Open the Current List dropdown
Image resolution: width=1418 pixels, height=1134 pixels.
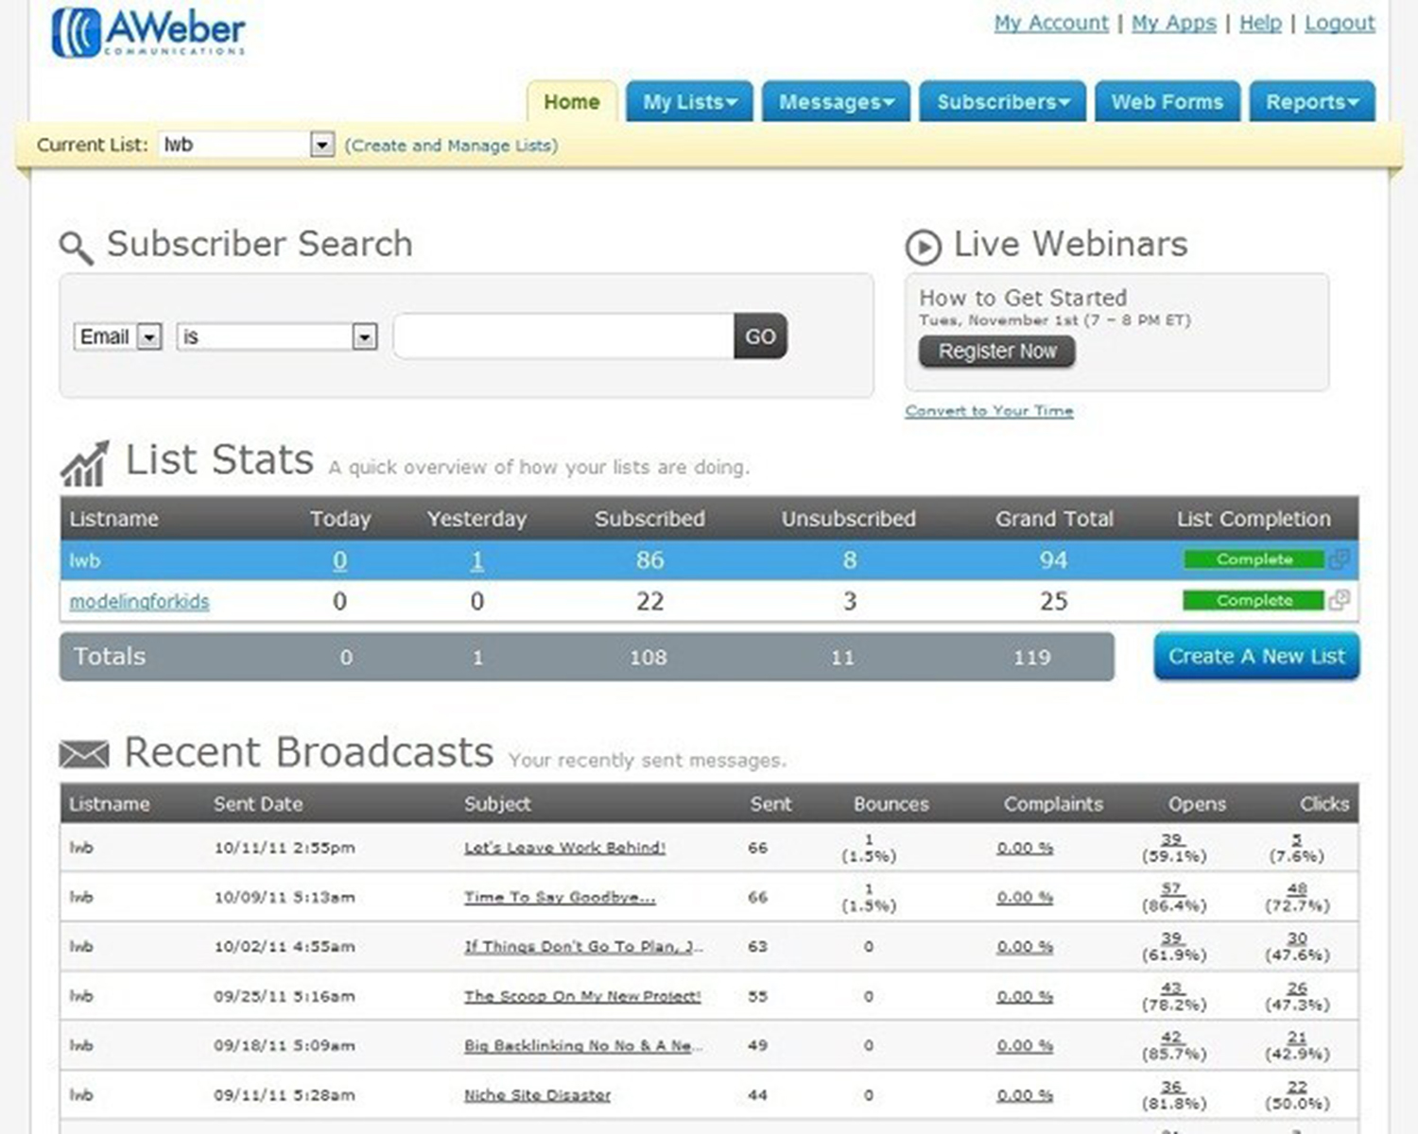click(x=322, y=145)
